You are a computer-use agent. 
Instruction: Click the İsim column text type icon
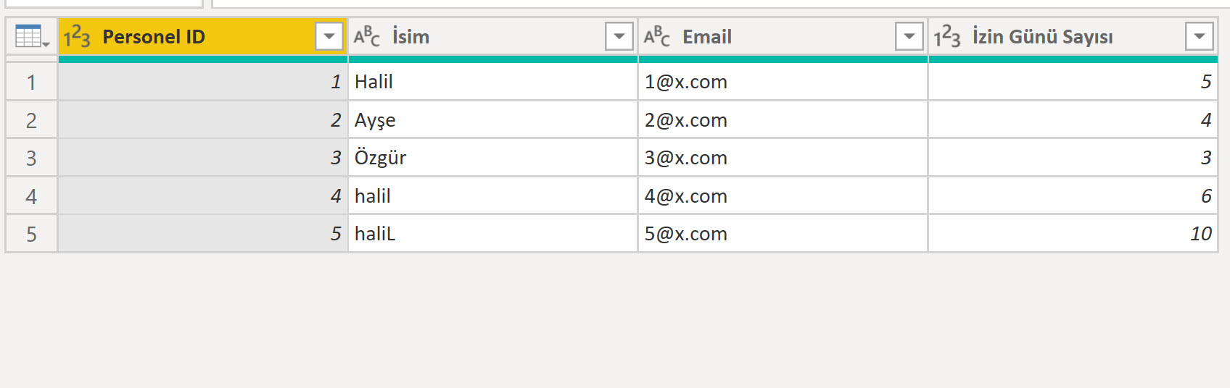367,36
